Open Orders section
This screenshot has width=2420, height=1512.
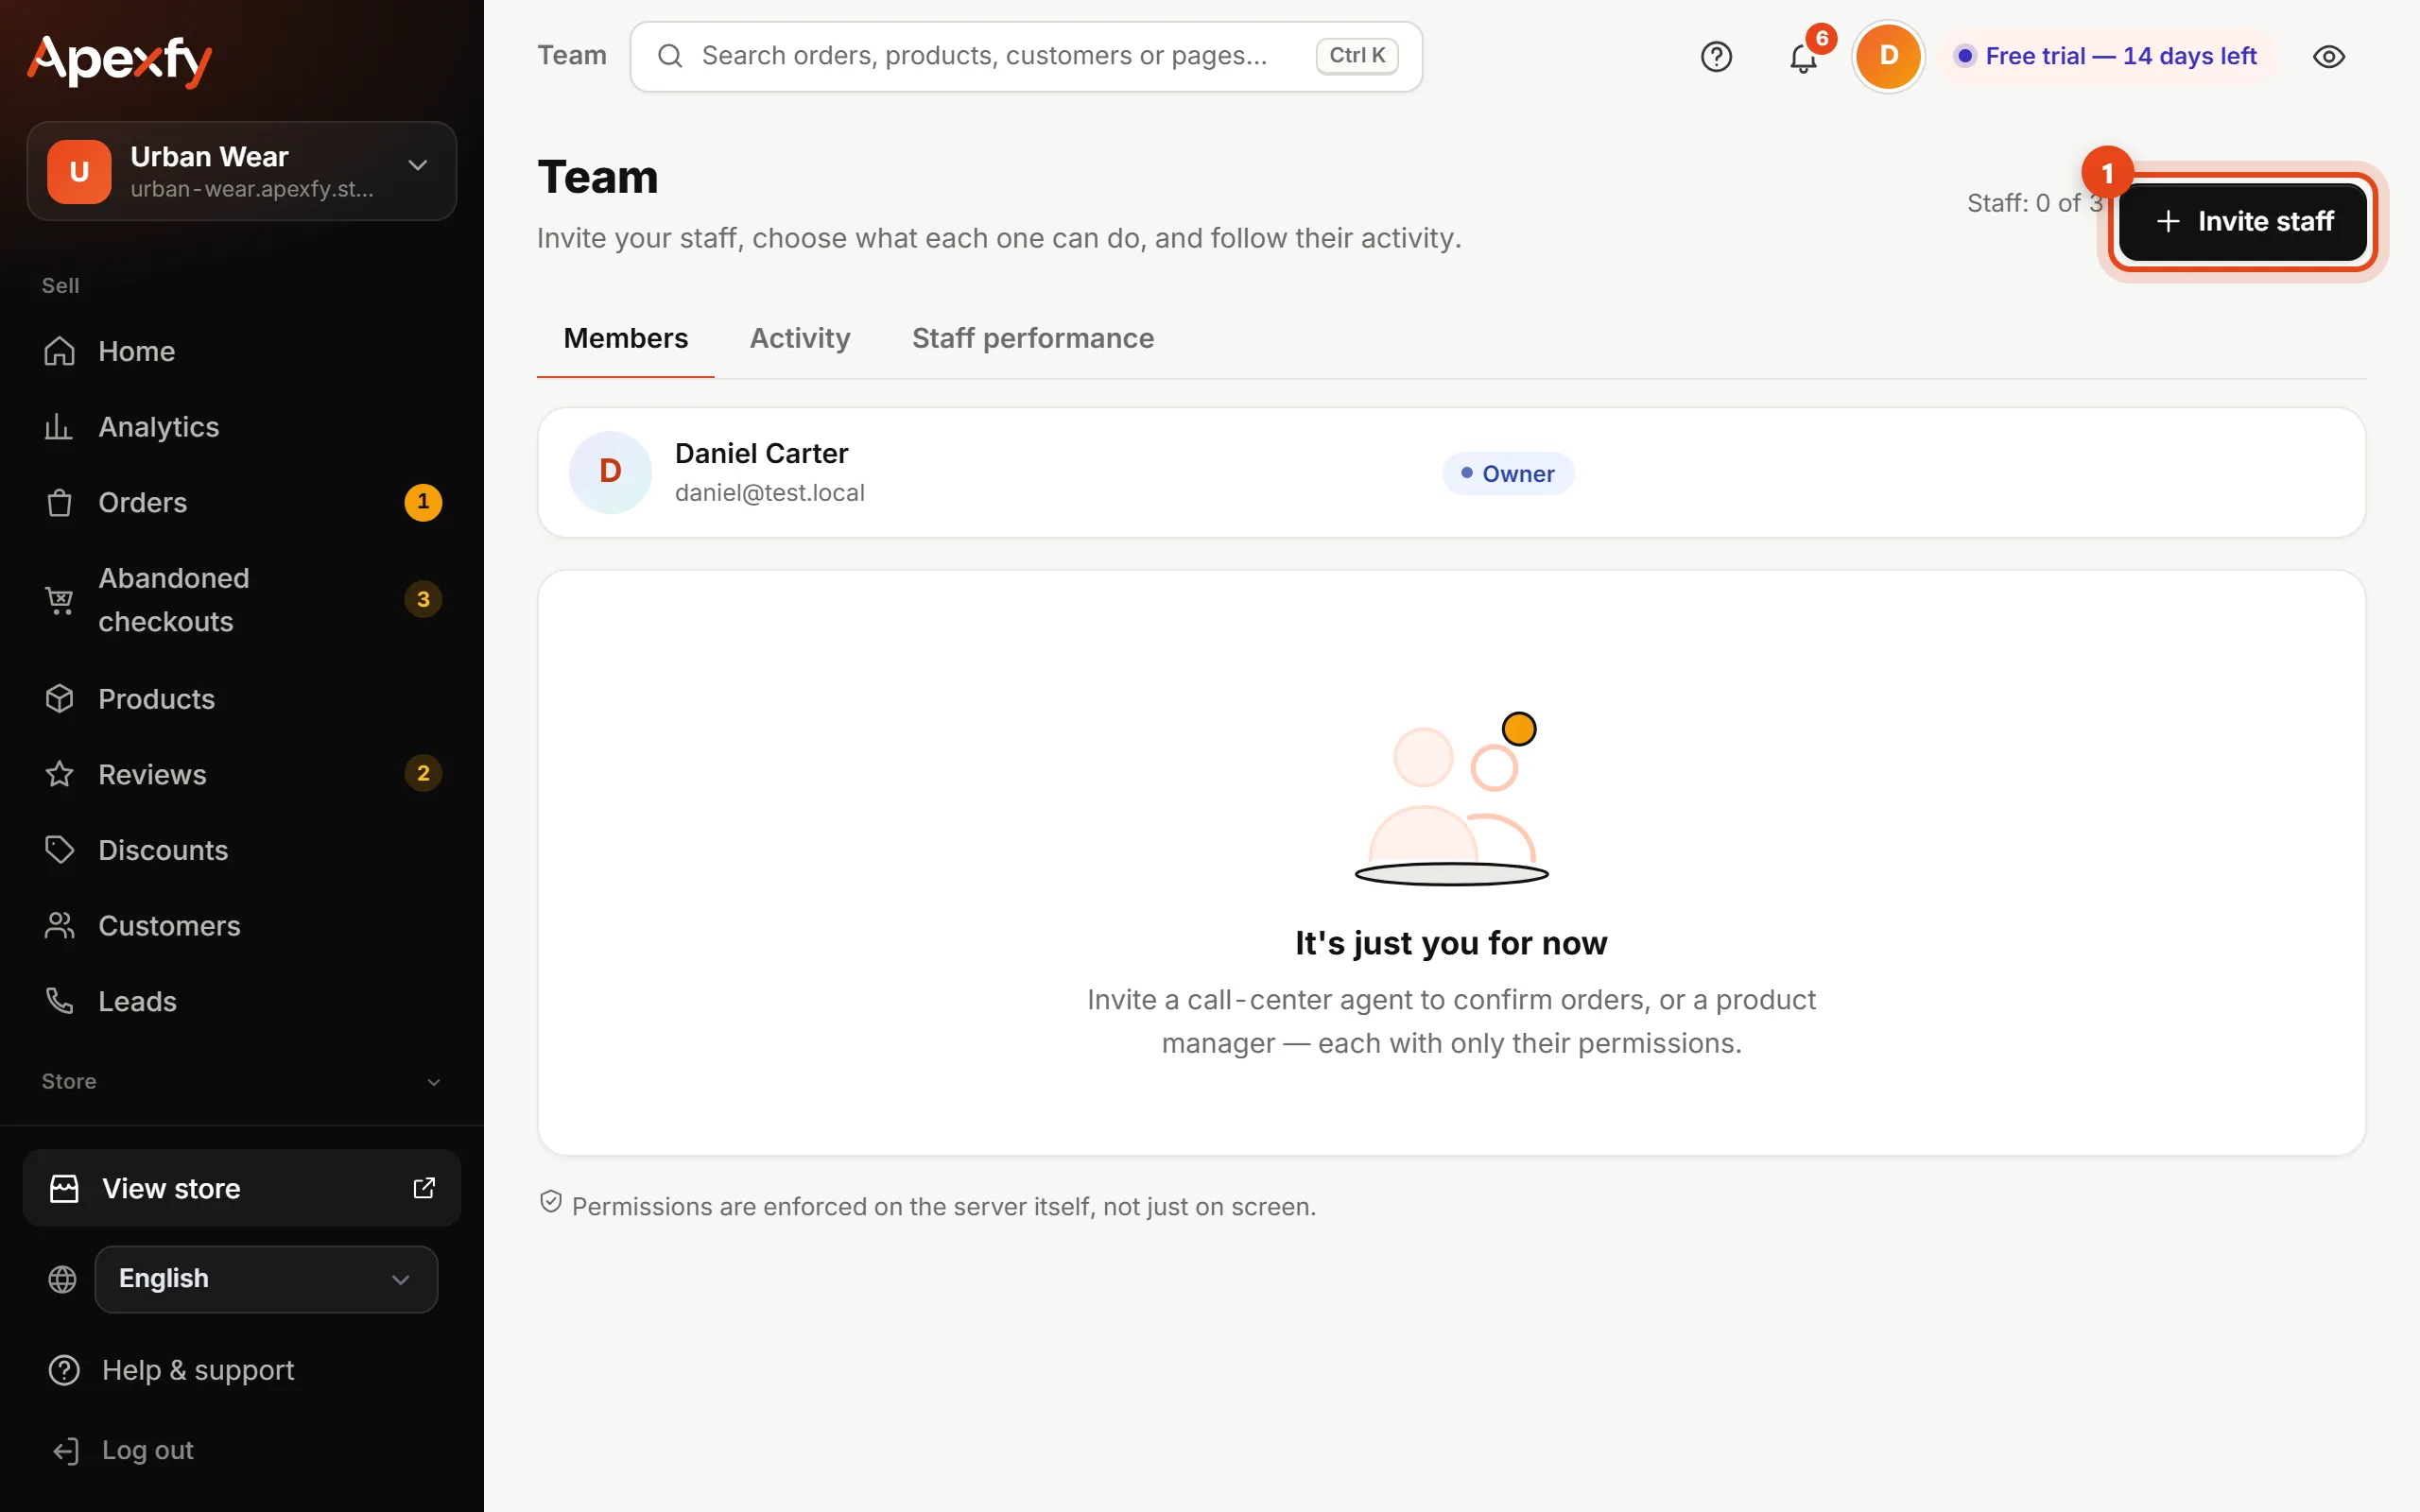(242, 502)
